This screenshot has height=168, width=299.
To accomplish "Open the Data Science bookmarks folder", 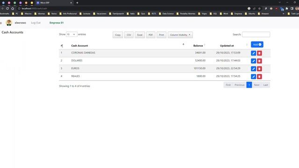I will [x=166, y=14].
